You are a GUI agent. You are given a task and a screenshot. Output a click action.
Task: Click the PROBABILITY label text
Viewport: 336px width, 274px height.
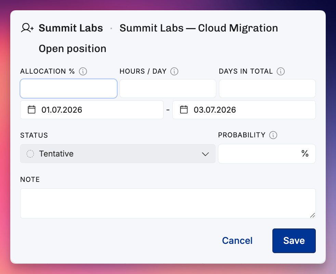pyautogui.click(x=242, y=135)
